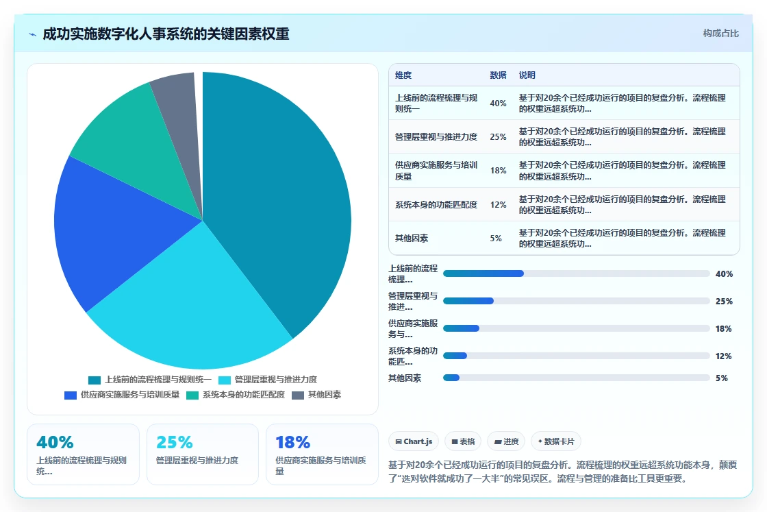Click the 25% progress bar for 管理层重视

576,301
